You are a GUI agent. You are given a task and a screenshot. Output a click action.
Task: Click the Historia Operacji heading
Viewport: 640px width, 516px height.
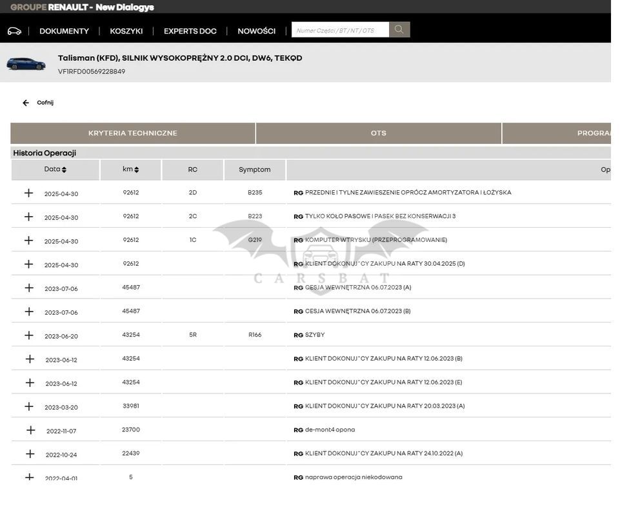[45, 153]
